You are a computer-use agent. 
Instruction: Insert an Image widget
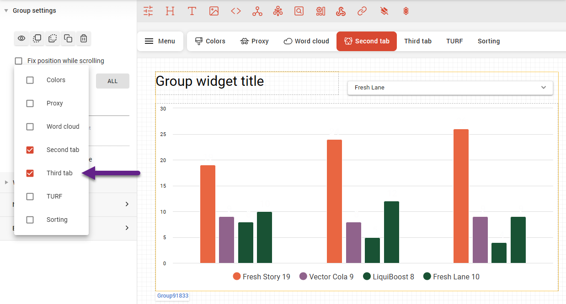tap(214, 10)
